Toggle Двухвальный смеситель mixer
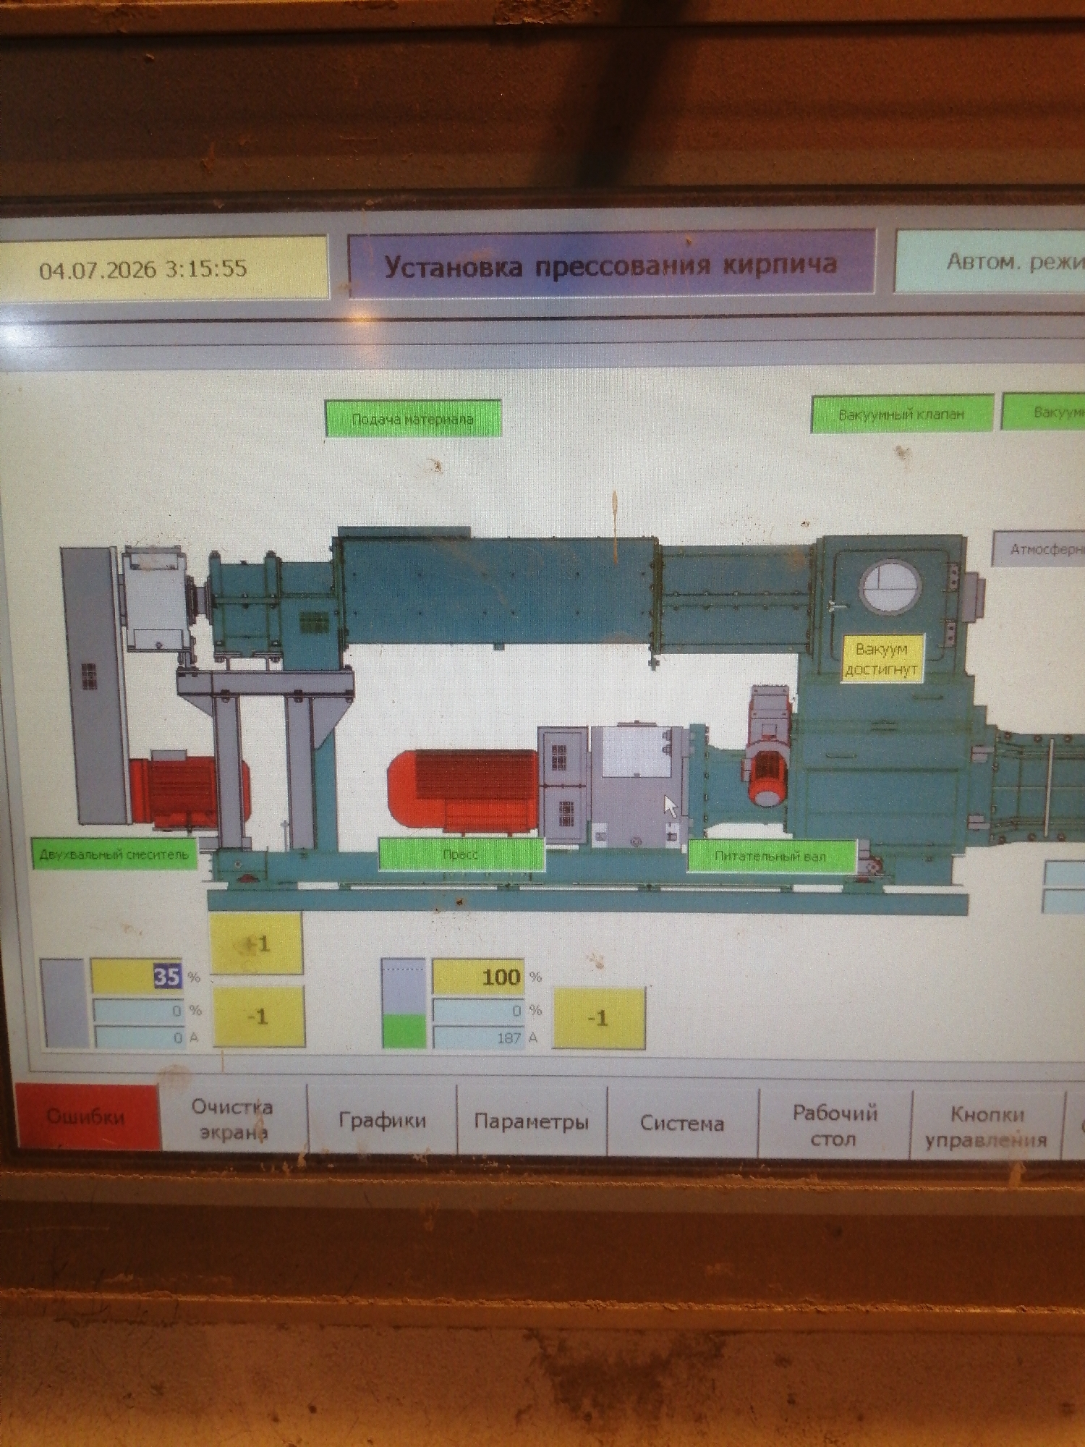The image size is (1085, 1447). coord(114,854)
